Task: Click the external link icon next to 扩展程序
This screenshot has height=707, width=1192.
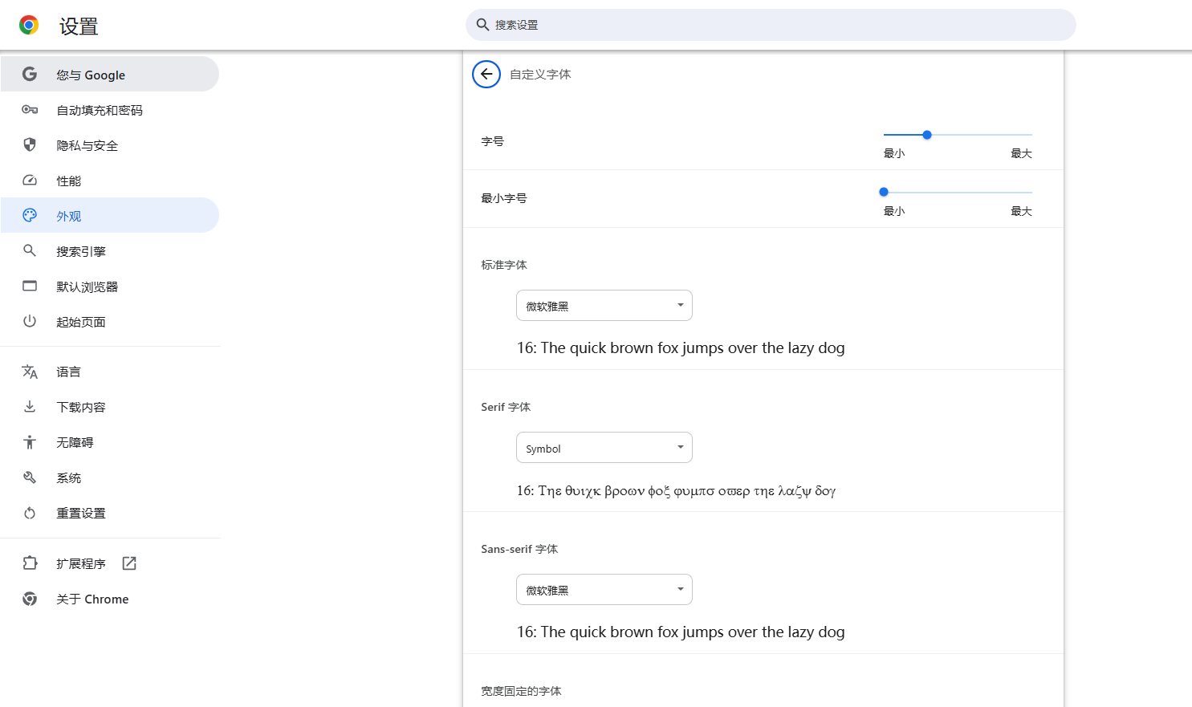Action: point(129,563)
